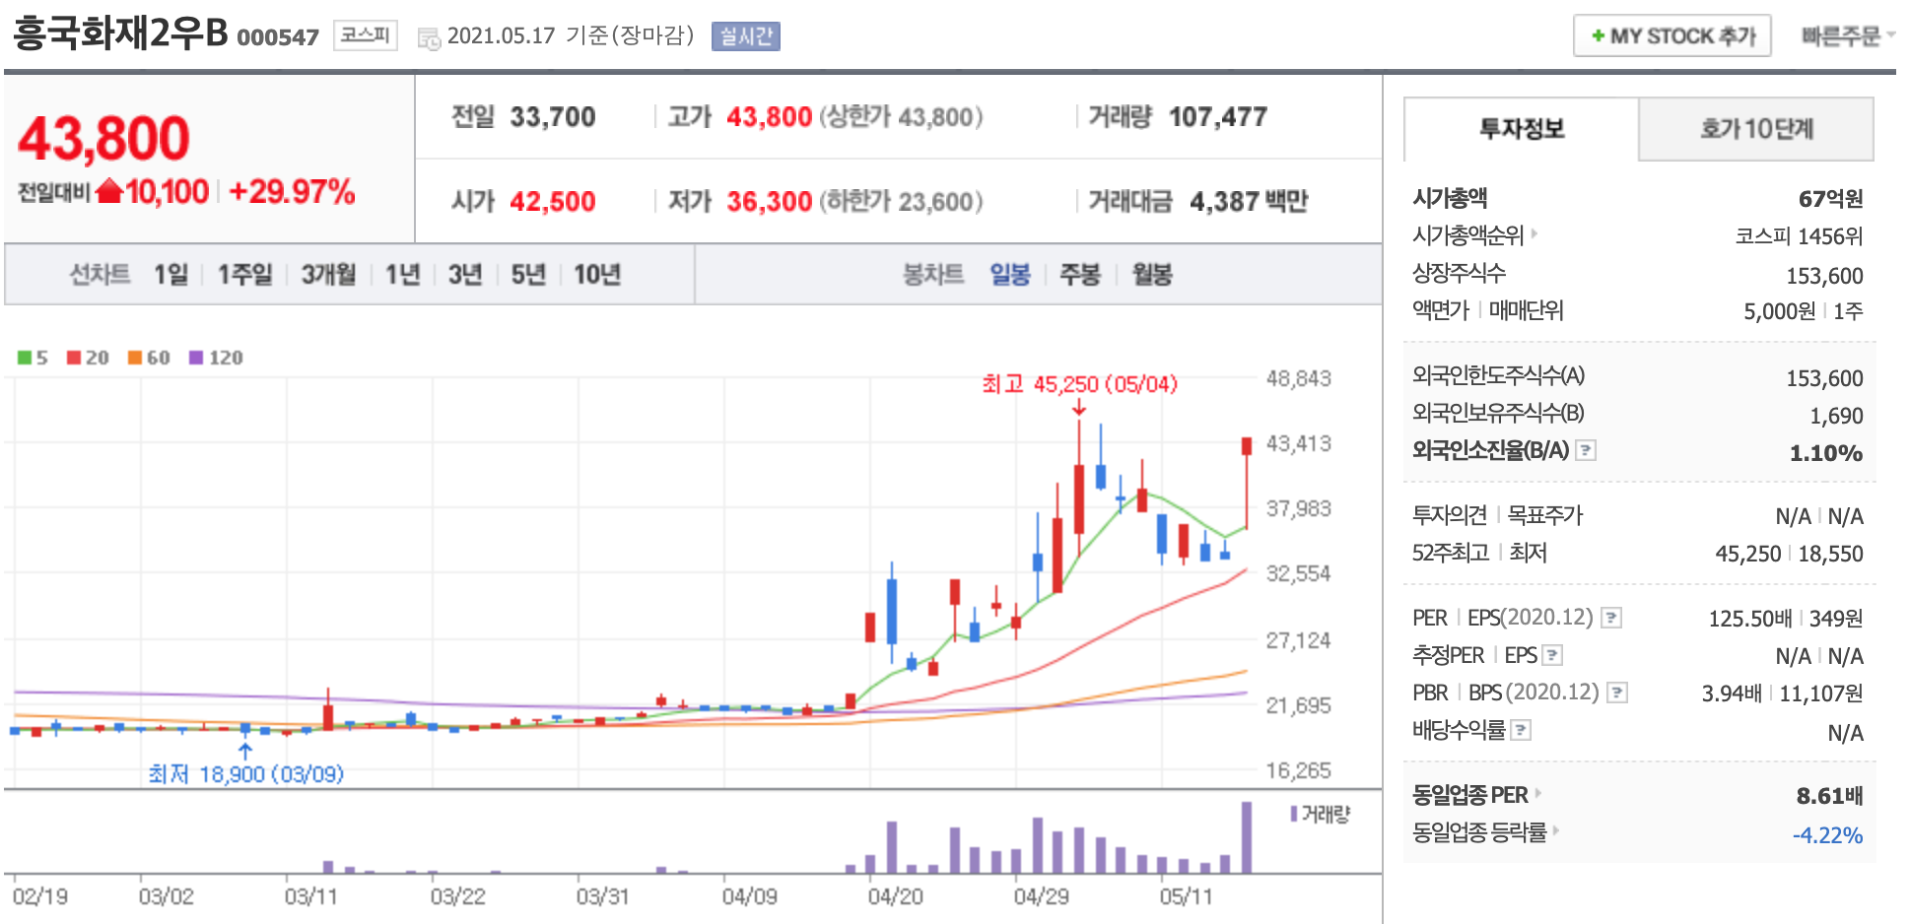Click the 상장주식수 153,600 value
Image resolution: width=1910 pixels, height=924 pixels.
pos(1824,276)
